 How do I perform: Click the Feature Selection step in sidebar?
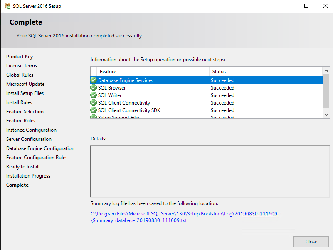25,112
